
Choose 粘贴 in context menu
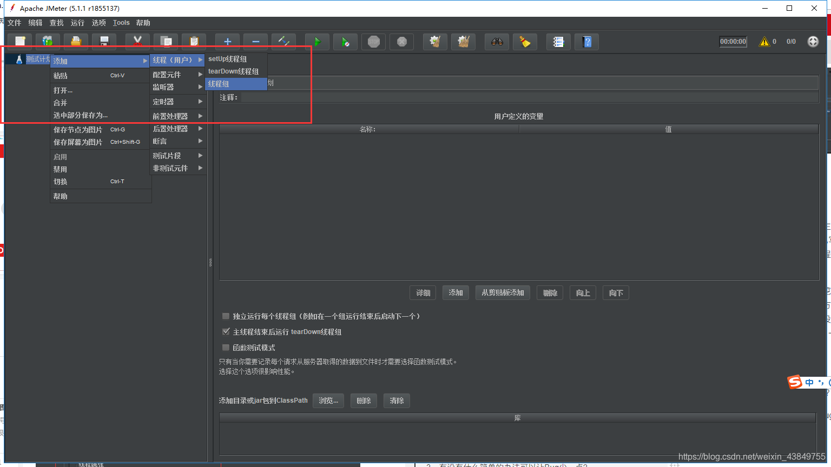(x=100, y=76)
